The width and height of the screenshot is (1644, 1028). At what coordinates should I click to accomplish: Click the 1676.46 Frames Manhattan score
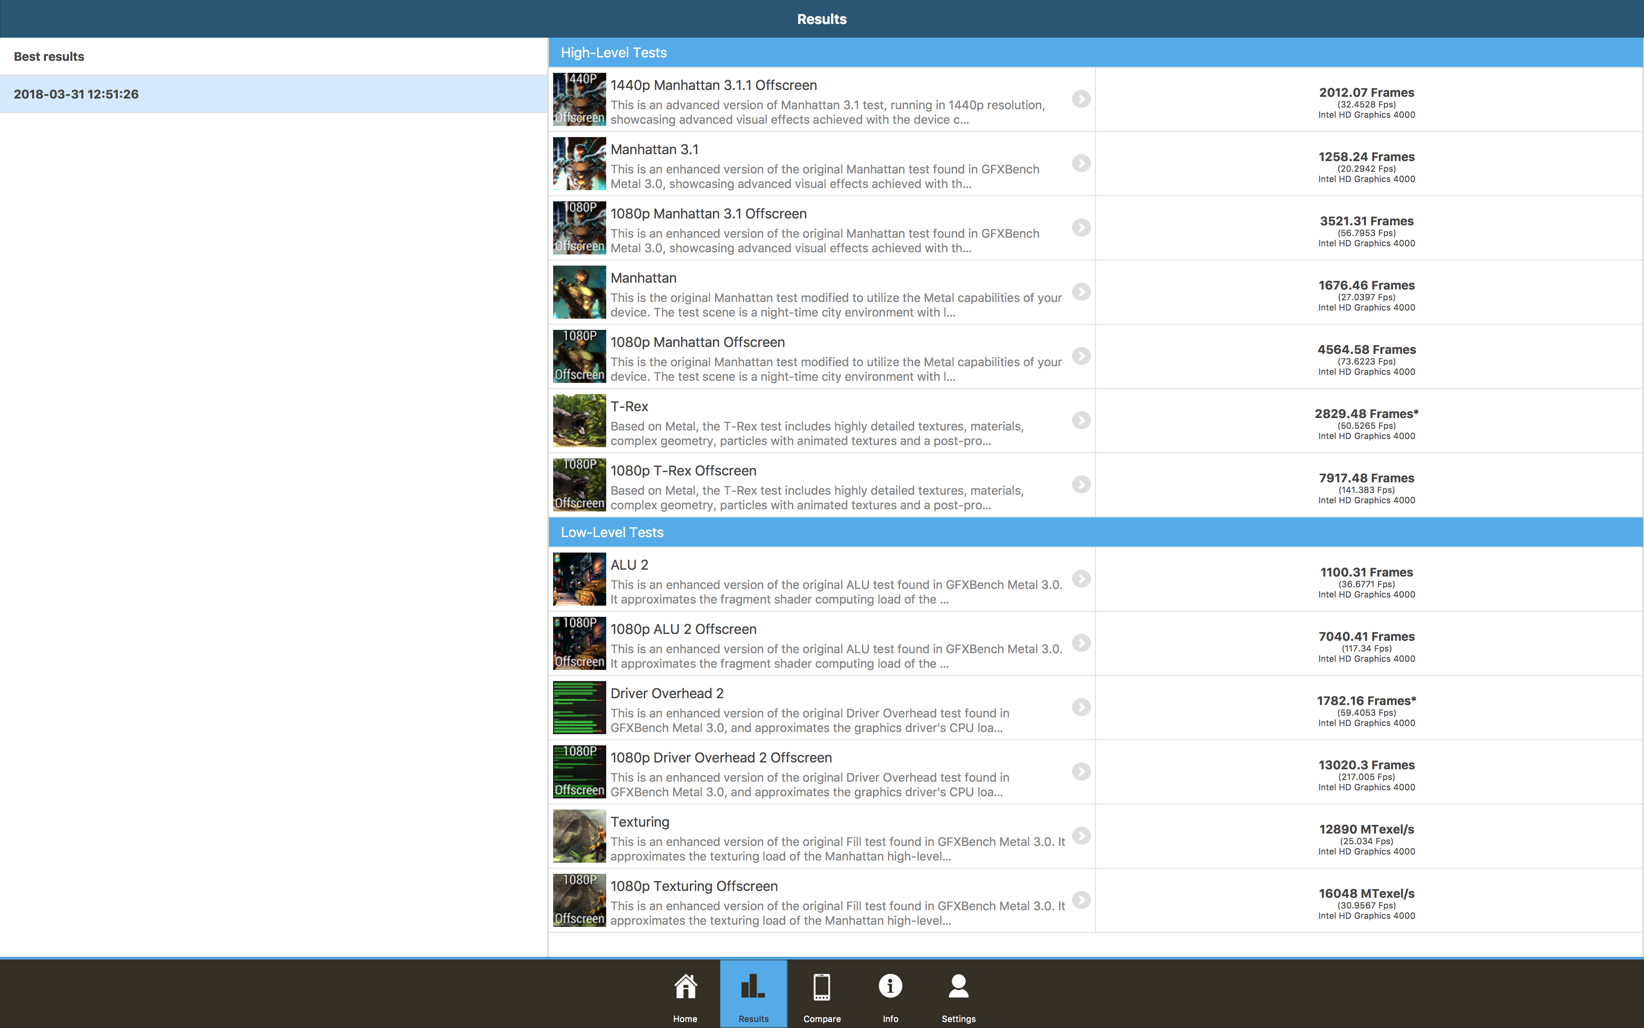1366,286
